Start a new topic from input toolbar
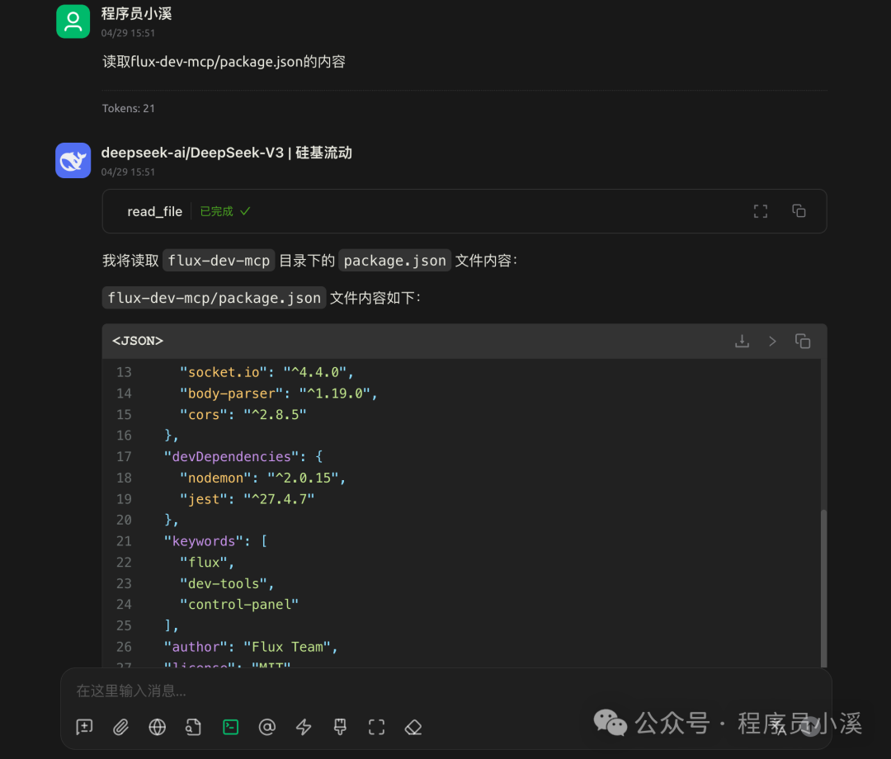 click(84, 727)
